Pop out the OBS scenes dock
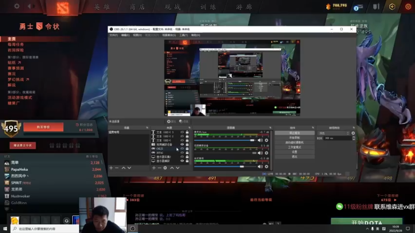The width and height of the screenshot is (415, 233). 147,128
